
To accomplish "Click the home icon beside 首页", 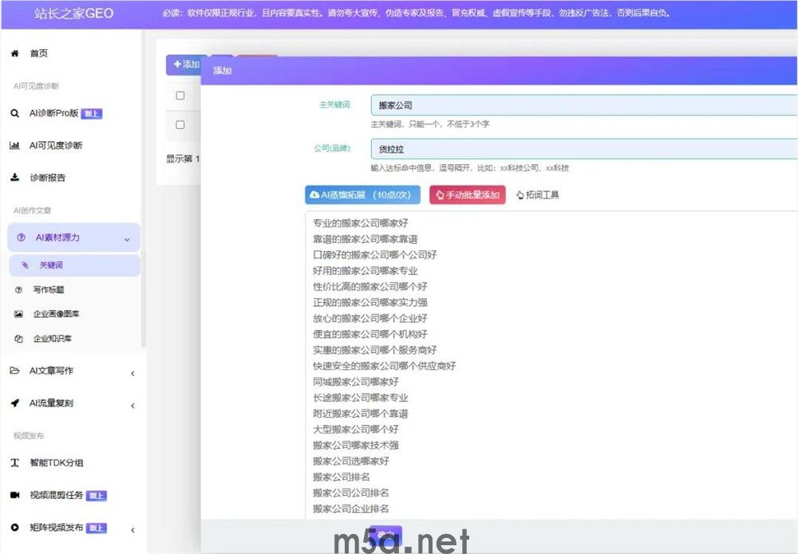I will tap(14, 53).
